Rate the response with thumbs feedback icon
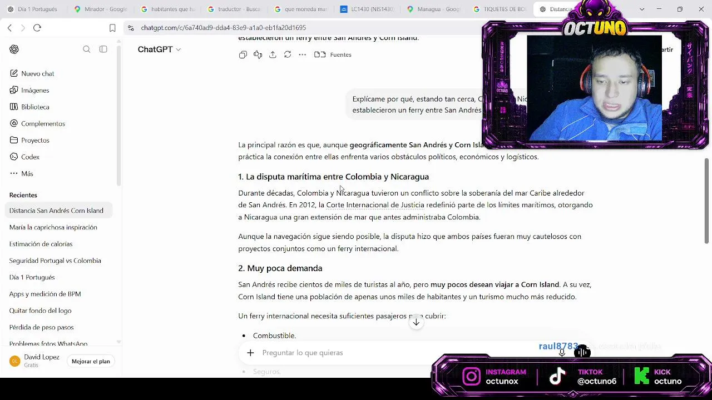712x400 pixels. pyautogui.click(x=258, y=54)
